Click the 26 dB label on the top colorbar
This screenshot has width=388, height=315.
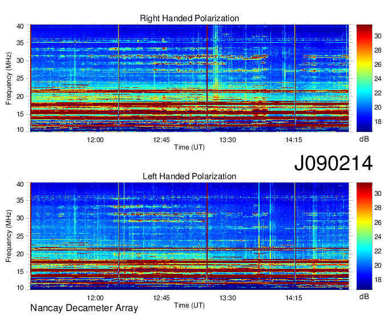point(378,65)
